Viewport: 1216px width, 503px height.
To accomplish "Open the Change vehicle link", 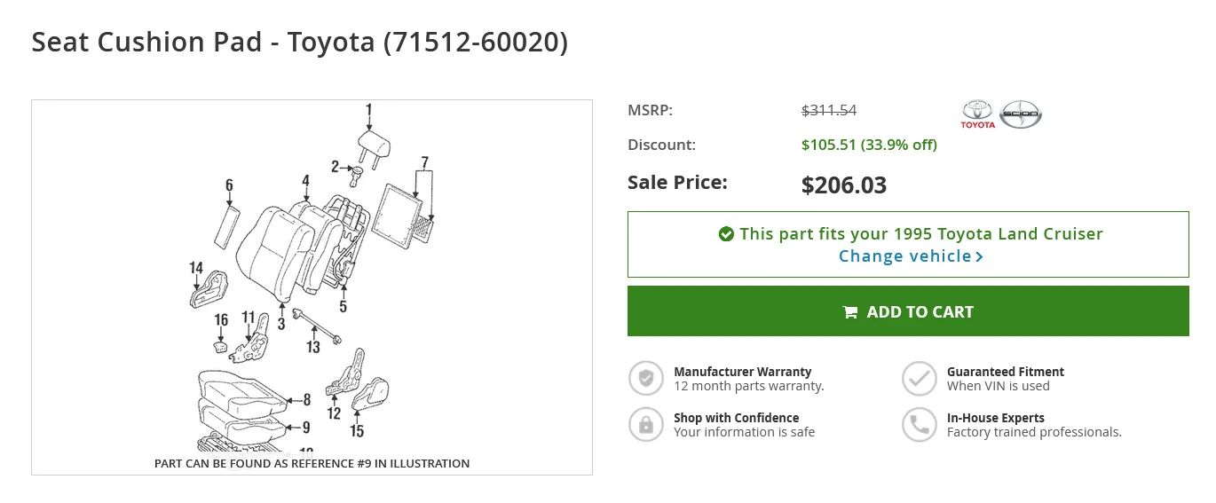I will pyautogui.click(x=911, y=256).
